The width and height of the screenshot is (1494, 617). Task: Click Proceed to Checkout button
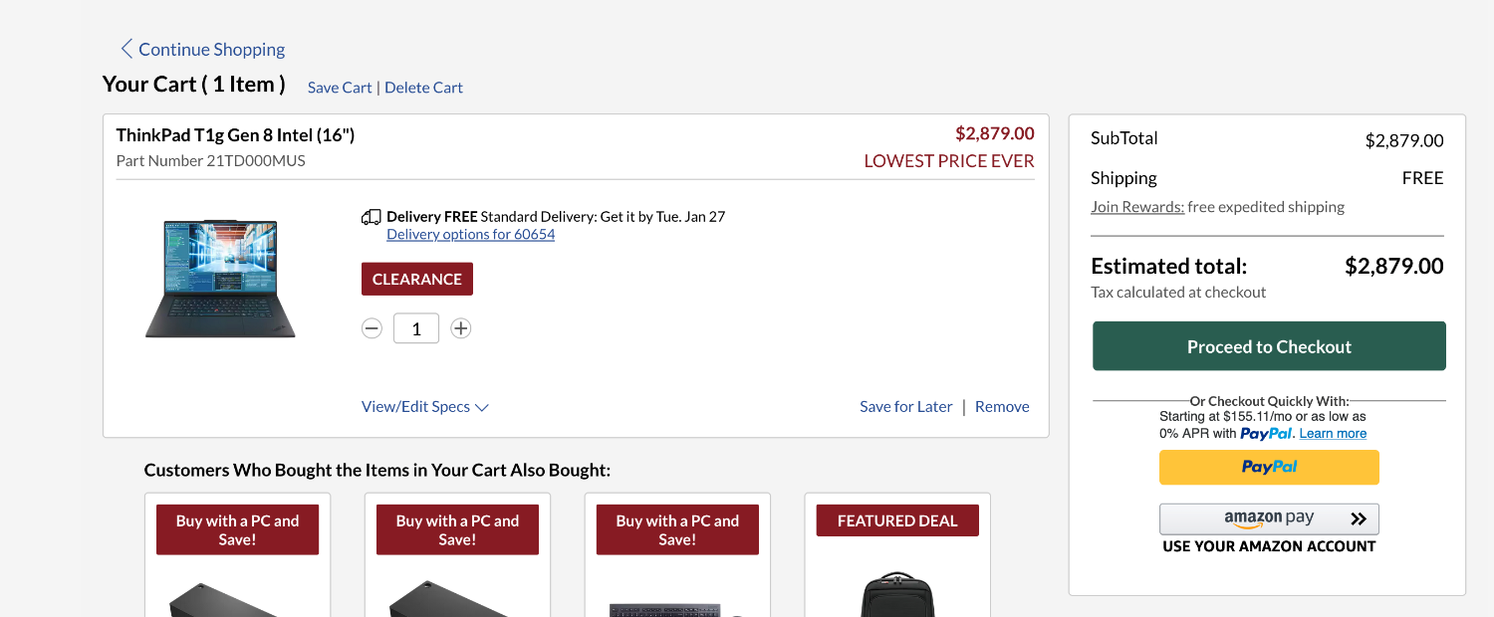tap(1269, 346)
